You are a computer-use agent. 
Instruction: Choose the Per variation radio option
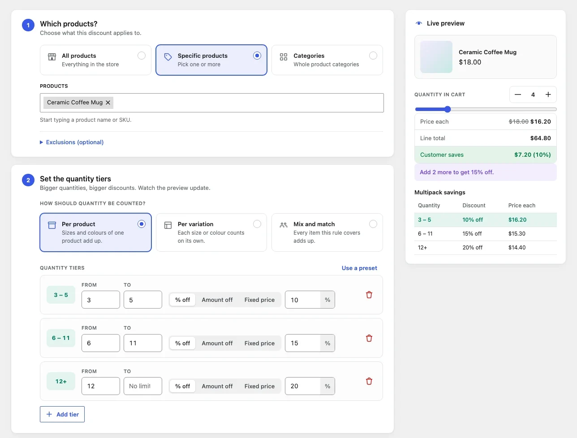point(257,224)
